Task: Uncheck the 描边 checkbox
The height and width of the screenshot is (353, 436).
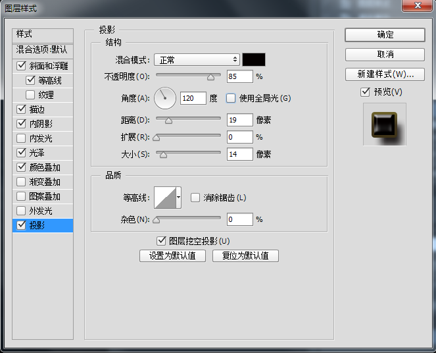Action: click(22, 109)
